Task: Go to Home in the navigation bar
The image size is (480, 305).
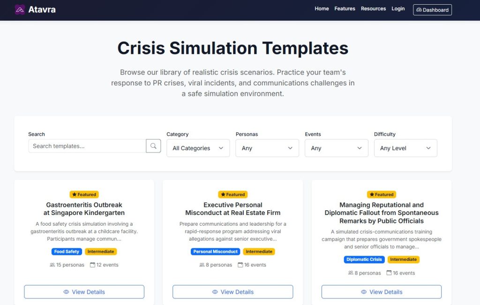Action: coord(322,9)
